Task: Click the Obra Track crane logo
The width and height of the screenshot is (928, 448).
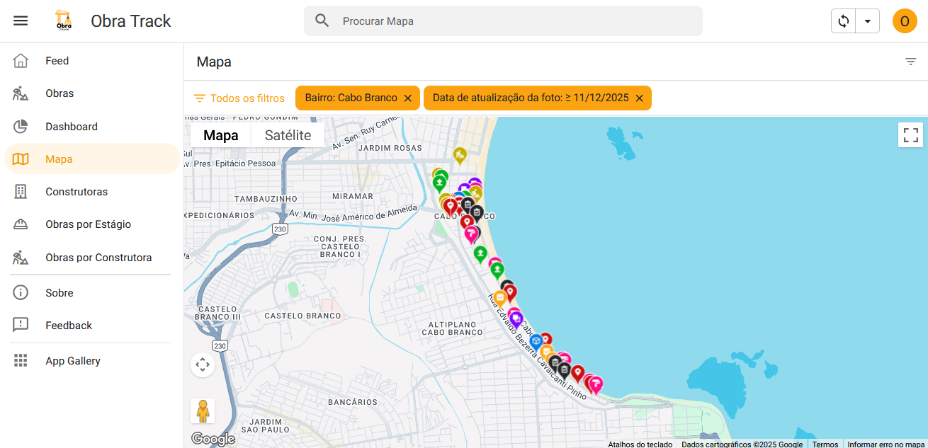Action: pos(63,21)
